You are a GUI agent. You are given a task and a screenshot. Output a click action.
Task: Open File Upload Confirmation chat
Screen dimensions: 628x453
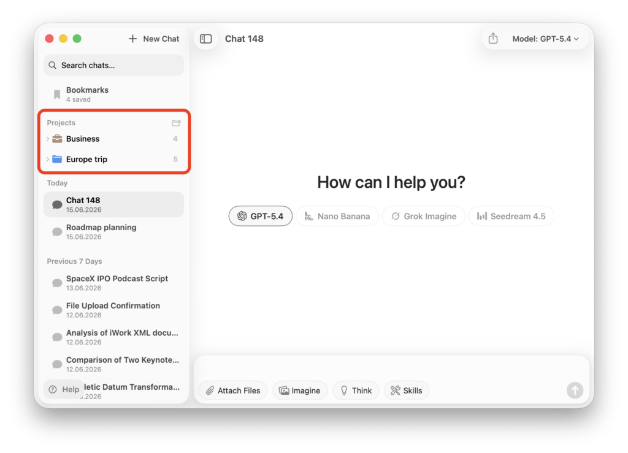coord(113,310)
